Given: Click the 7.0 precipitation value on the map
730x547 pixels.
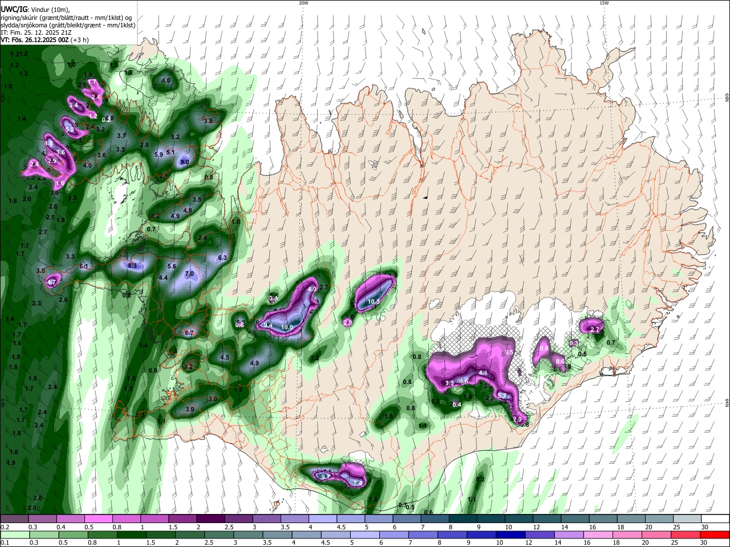Looking at the screenshot, I should (x=189, y=273).
